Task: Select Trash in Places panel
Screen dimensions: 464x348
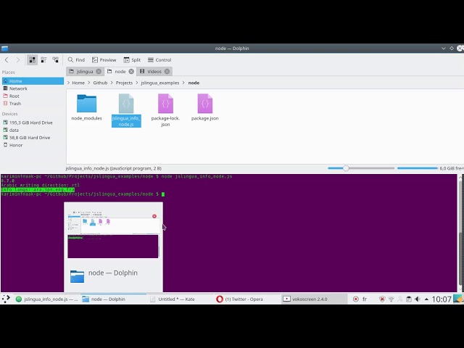Action: 33,104
